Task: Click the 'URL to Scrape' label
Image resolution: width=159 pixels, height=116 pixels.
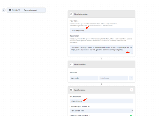Action: pyautogui.click(x=75, y=97)
